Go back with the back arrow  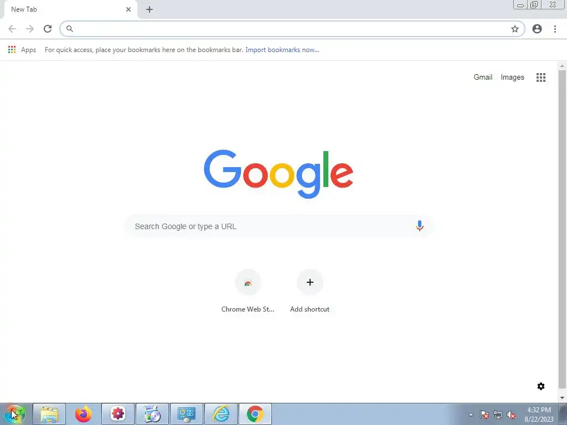click(x=12, y=29)
